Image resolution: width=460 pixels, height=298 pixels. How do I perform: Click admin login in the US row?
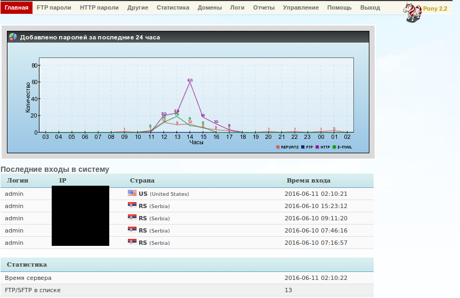click(14, 194)
